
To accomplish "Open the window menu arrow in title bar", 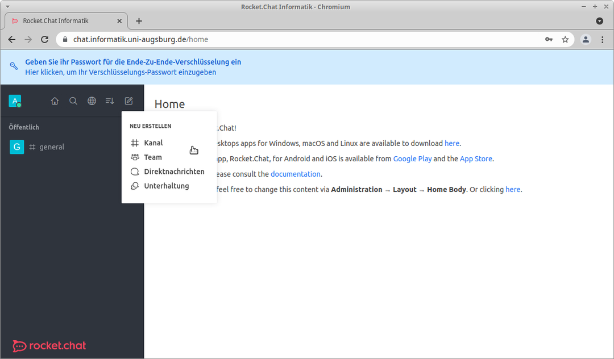I will click(x=7, y=7).
